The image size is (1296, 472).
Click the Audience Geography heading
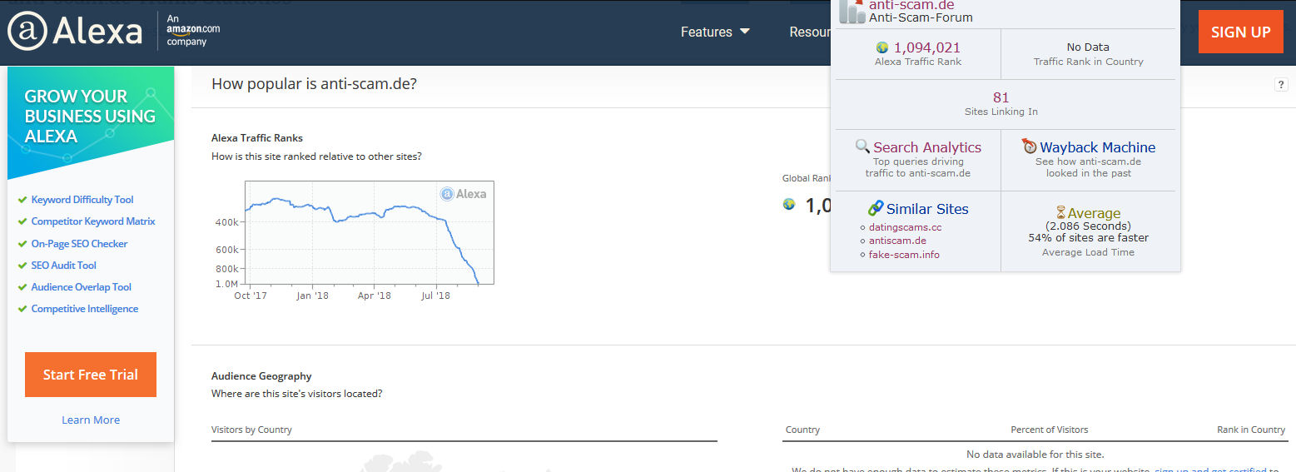tap(261, 376)
